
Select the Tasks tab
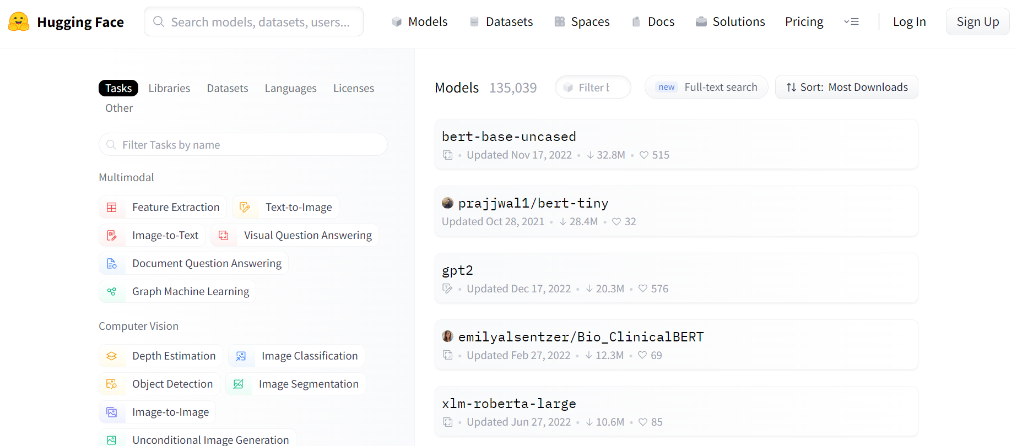tap(118, 88)
